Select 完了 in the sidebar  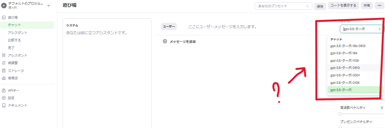click(x=11, y=48)
